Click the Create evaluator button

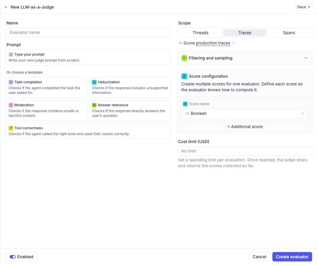point(292,257)
